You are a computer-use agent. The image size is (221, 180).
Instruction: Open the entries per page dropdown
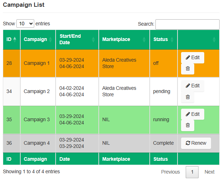(x=25, y=24)
